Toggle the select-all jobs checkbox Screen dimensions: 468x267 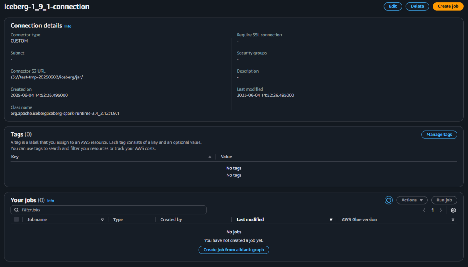[16, 219]
